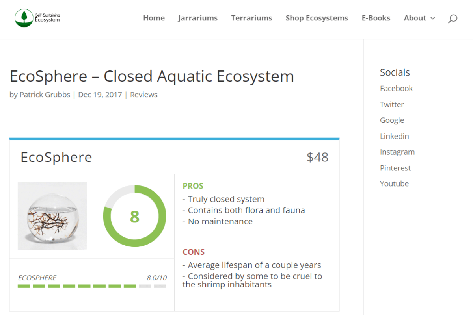
Task: Expand the About menu dropdown arrow
Action: pos(433,19)
